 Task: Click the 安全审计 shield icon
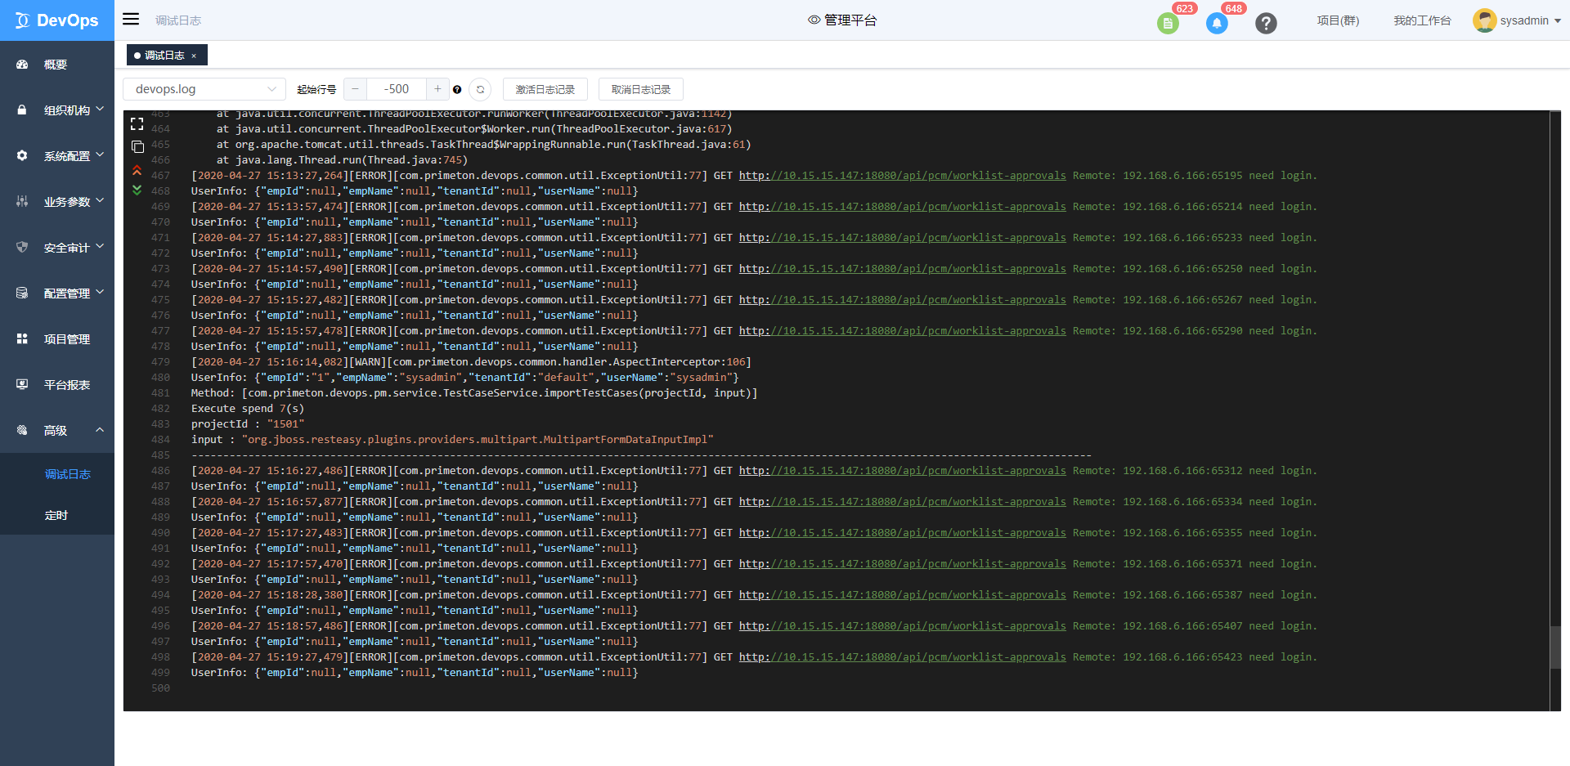click(22, 247)
